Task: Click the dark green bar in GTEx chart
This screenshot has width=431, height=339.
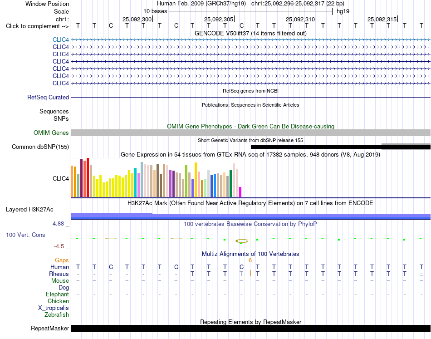Action: pos(231,184)
